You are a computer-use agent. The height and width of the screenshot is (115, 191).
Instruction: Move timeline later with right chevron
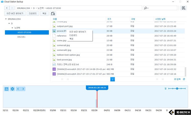tap(23, 89)
